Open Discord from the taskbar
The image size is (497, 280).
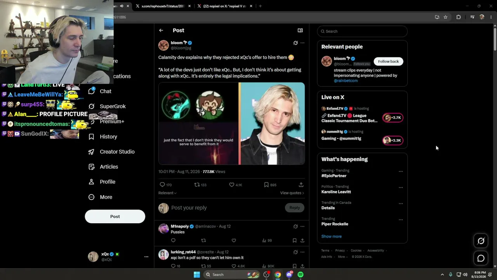289,275
